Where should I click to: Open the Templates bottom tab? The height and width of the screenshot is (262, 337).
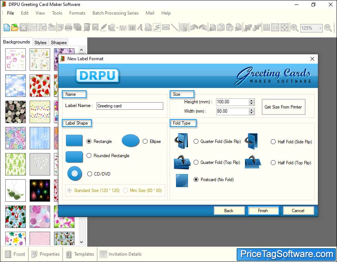point(80,254)
